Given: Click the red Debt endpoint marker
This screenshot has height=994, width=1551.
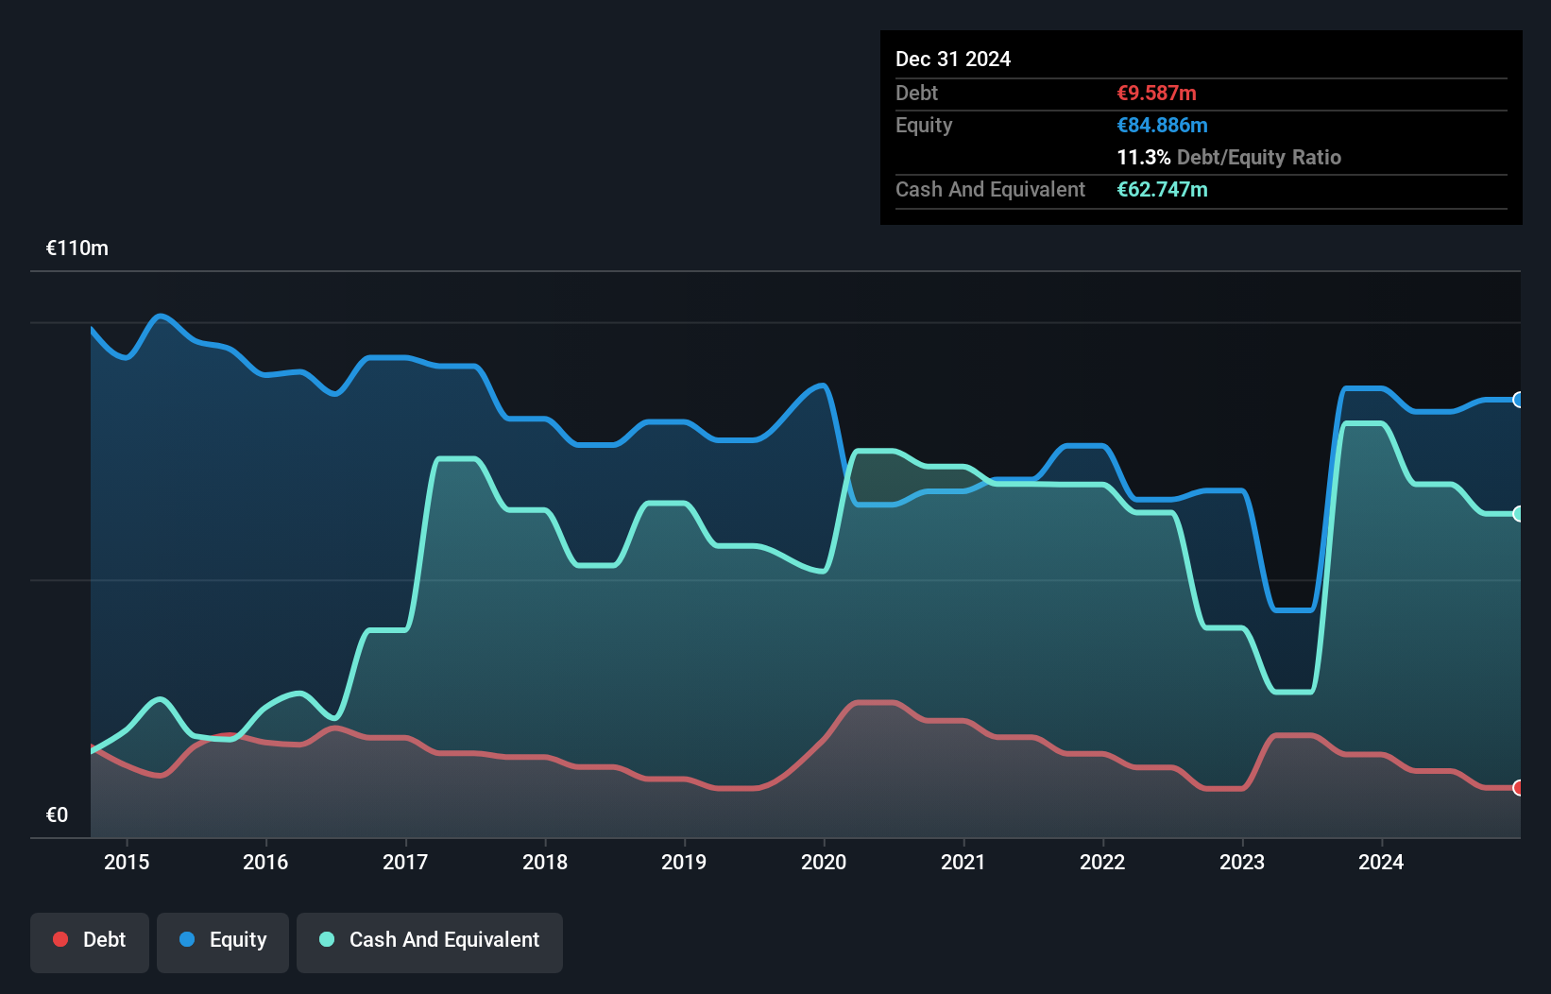Looking at the screenshot, I should point(1518,788).
